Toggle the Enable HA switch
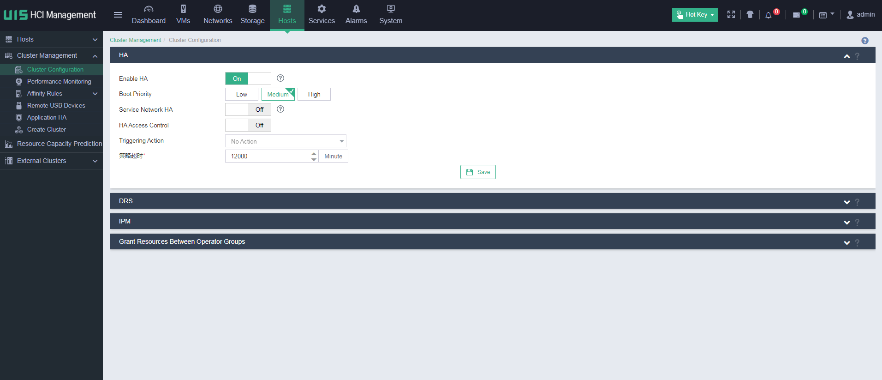882x380 pixels. (x=248, y=78)
